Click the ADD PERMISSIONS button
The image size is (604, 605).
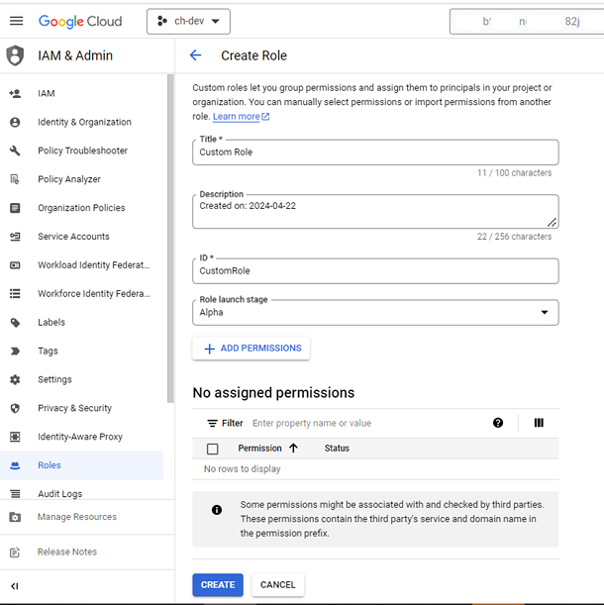(x=252, y=349)
